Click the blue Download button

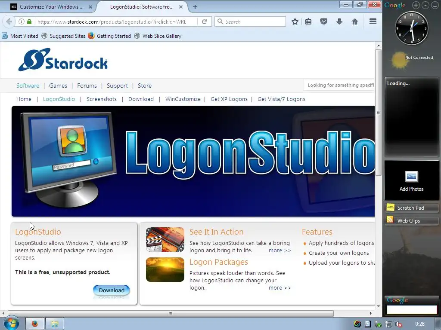[112, 290]
